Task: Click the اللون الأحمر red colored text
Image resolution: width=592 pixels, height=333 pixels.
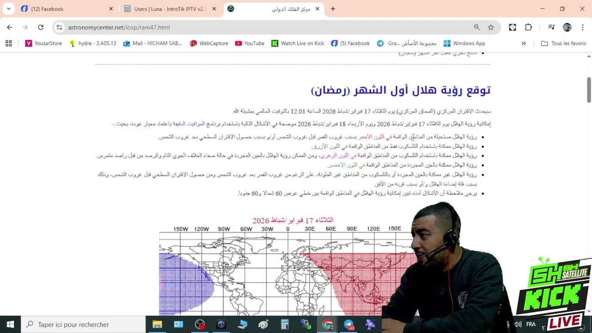Action: click(375, 137)
